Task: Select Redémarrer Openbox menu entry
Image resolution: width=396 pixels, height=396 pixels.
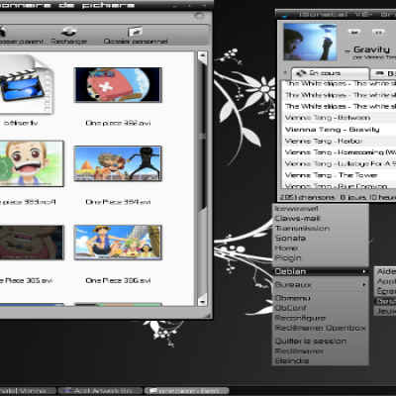Action: coord(321,328)
